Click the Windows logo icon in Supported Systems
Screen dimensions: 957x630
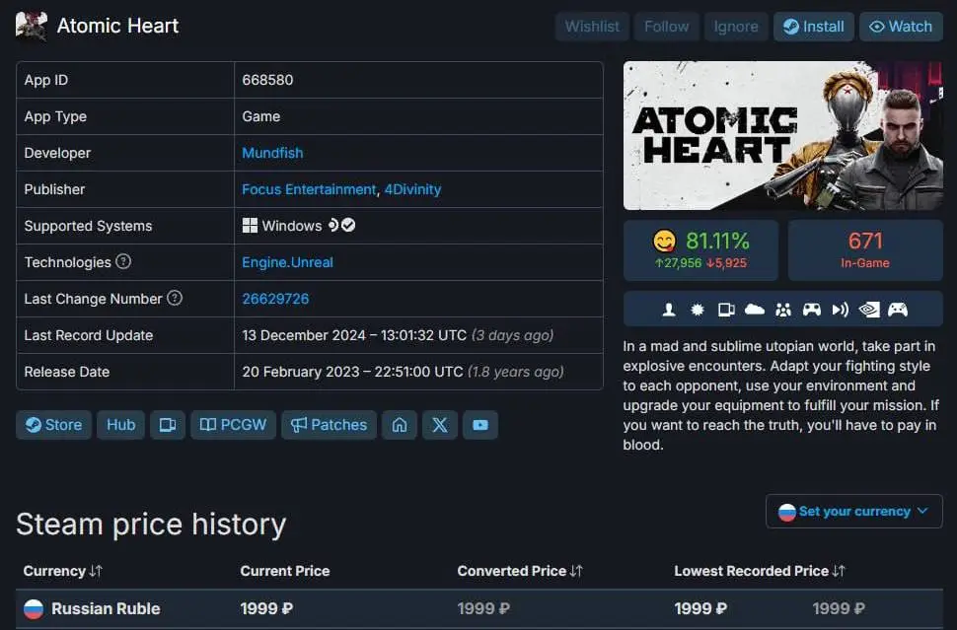pyautogui.click(x=250, y=226)
